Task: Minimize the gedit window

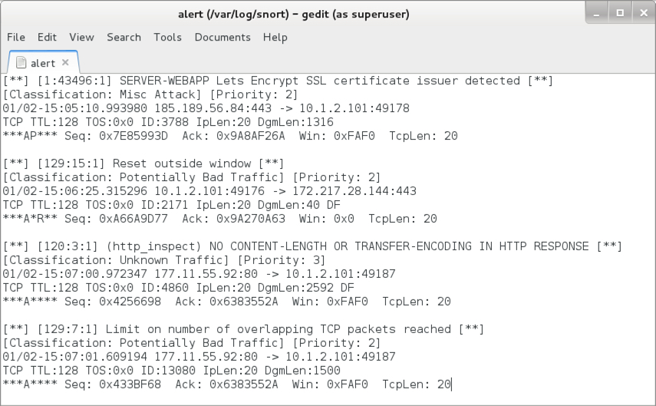Action: (x=597, y=13)
